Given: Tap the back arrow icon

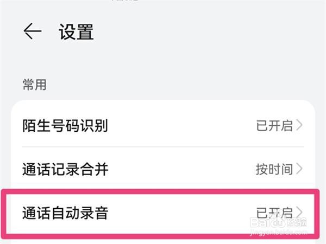Looking at the screenshot, I should tap(32, 32).
